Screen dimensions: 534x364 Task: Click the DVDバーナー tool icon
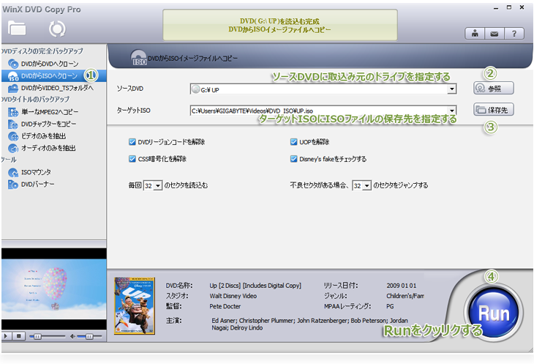click(14, 184)
